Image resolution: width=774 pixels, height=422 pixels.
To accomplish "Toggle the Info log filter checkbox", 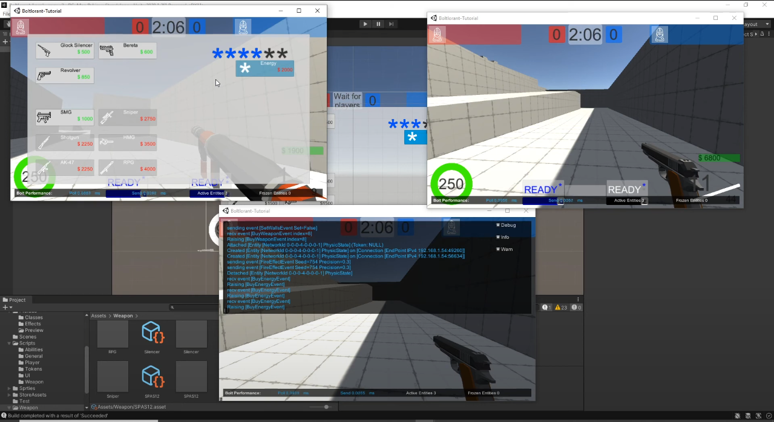I will [498, 237].
